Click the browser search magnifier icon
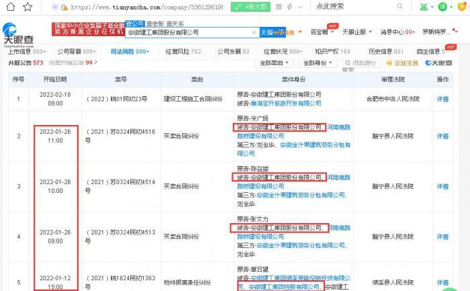The height and width of the screenshot is (291, 470). coord(400,6)
